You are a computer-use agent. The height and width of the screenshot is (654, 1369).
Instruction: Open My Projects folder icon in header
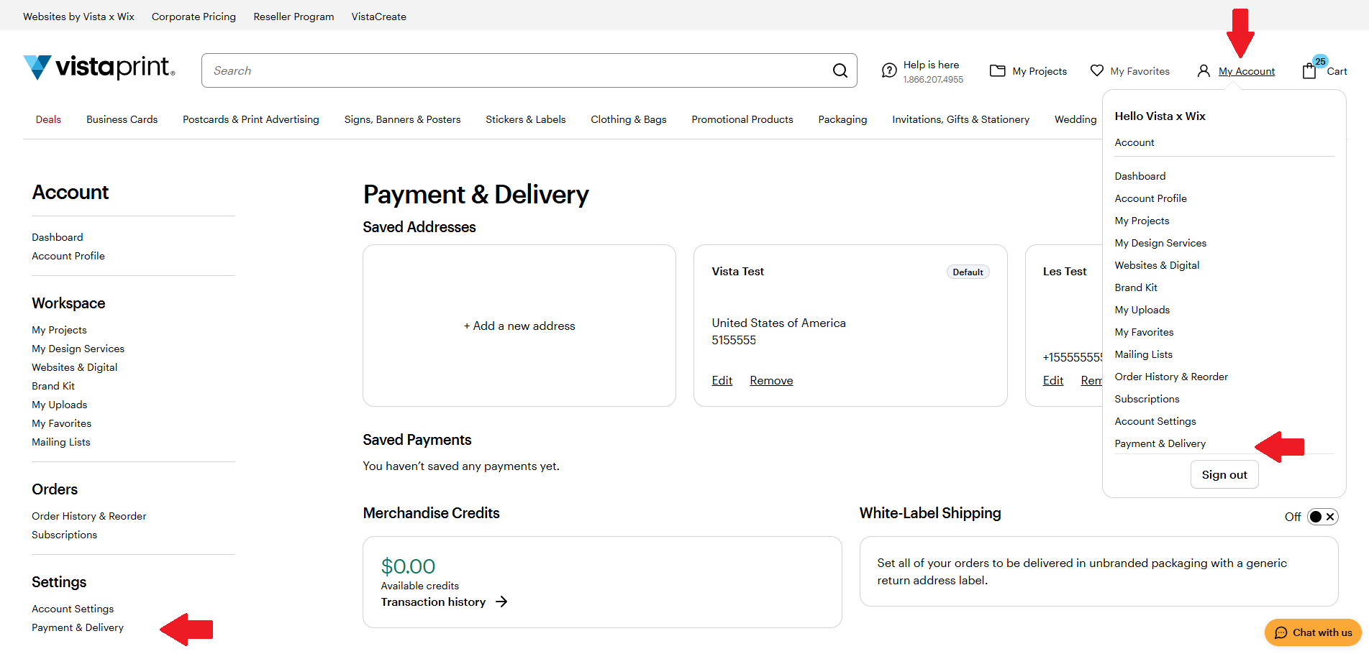(x=997, y=70)
